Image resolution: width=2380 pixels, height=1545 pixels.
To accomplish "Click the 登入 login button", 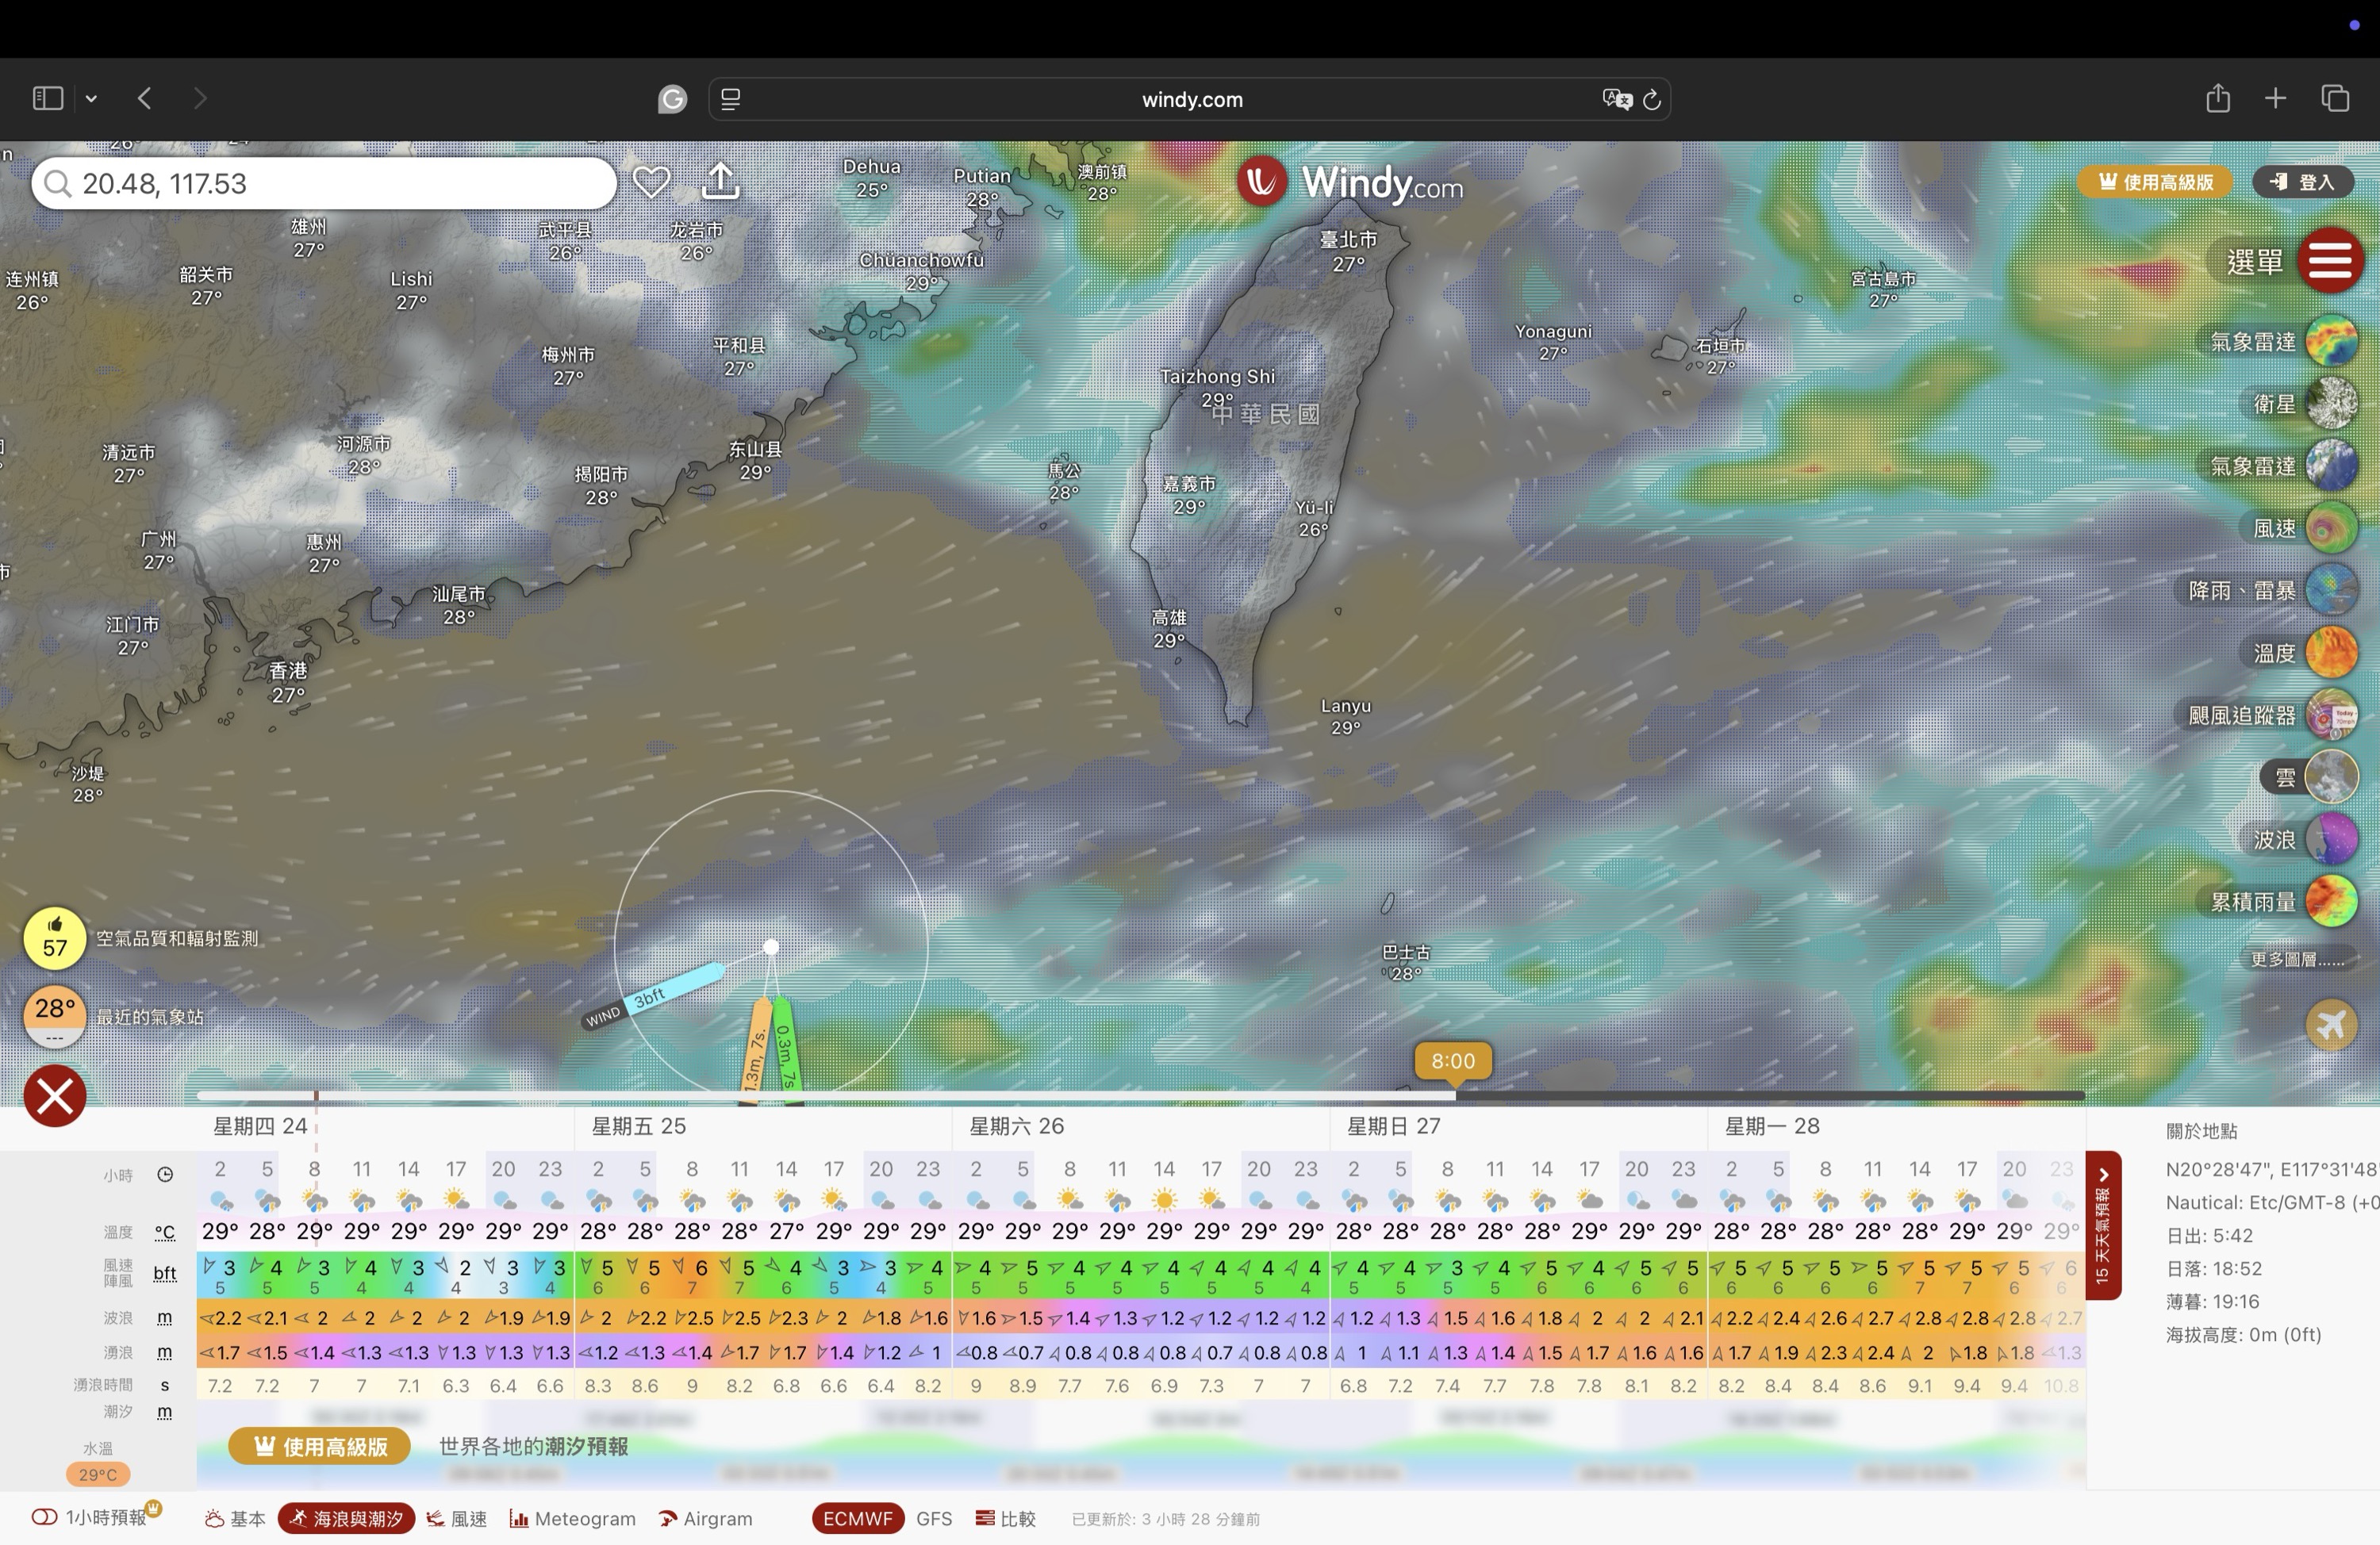I will [2302, 182].
